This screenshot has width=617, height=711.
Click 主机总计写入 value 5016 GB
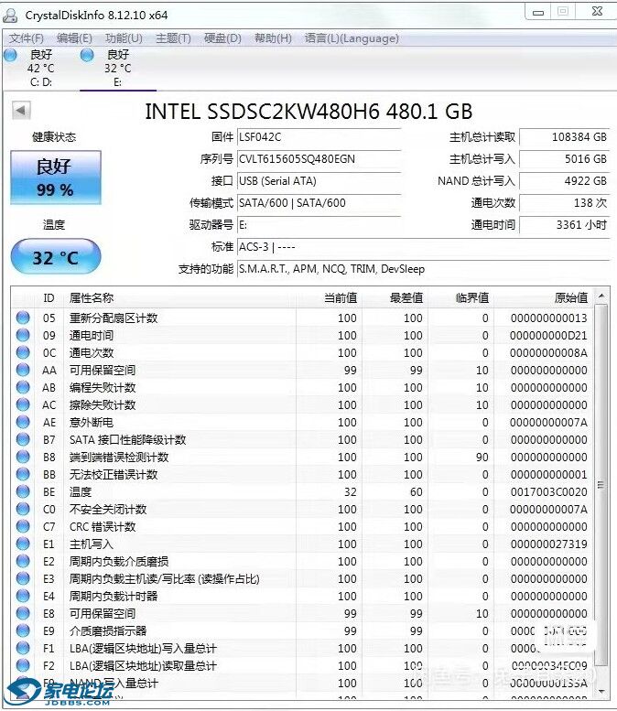click(x=565, y=158)
